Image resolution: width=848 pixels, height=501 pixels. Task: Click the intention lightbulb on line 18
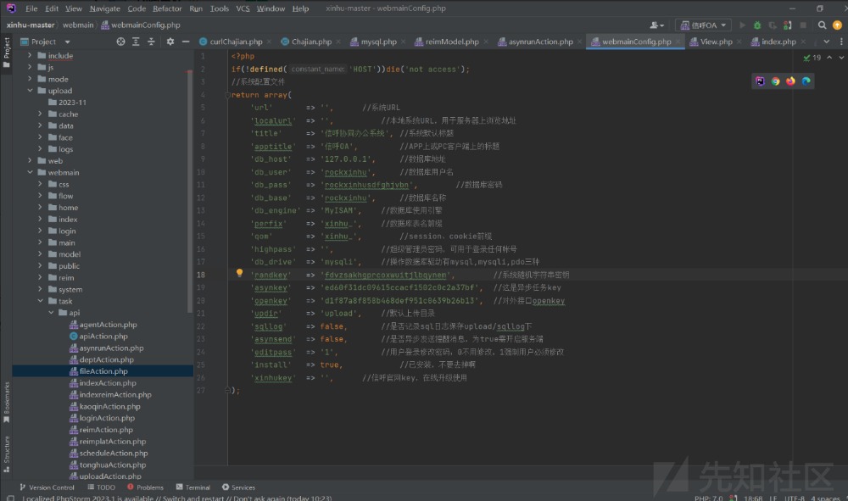tap(239, 274)
